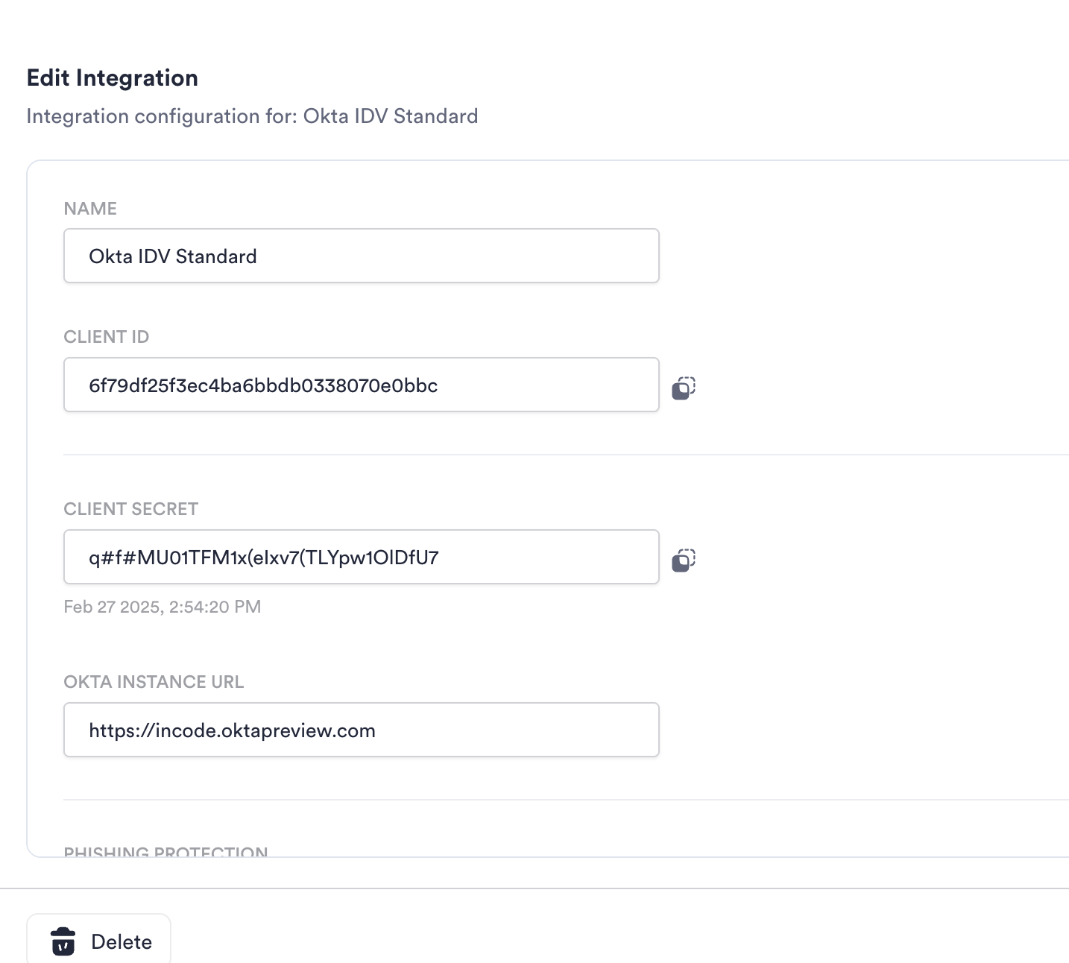This screenshot has height=963, width=1069.
Task: Copy the Client ID using its copy icon
Action: [684, 388]
